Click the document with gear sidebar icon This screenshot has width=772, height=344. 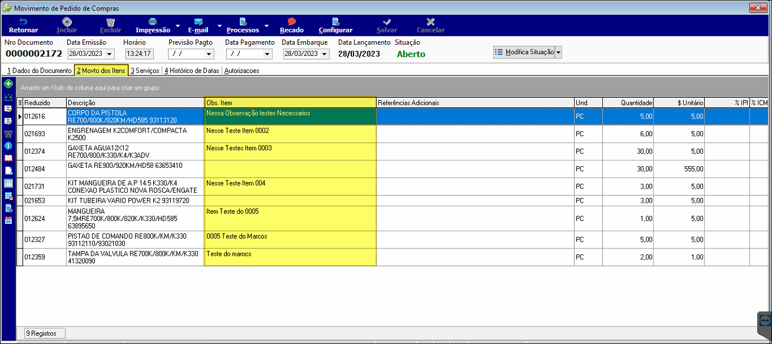(x=8, y=207)
